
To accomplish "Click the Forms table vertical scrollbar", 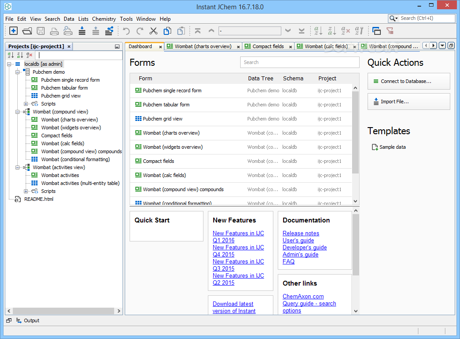I will pyautogui.click(x=355, y=132).
